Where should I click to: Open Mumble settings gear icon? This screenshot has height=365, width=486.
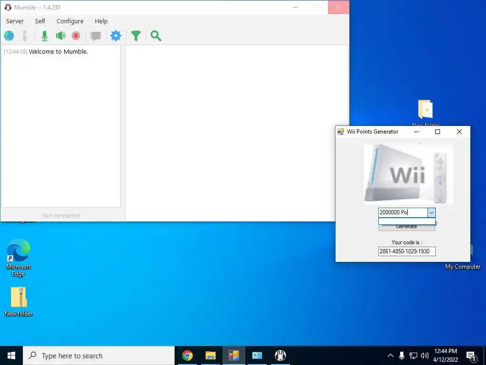point(116,36)
